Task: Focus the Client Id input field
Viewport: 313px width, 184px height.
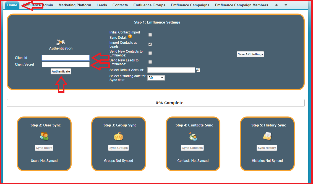Action: click(66, 58)
